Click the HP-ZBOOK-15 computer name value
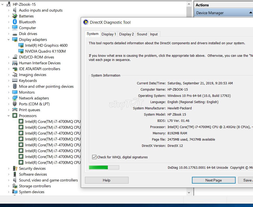The height and width of the screenshot is (207, 253). click(x=177, y=89)
